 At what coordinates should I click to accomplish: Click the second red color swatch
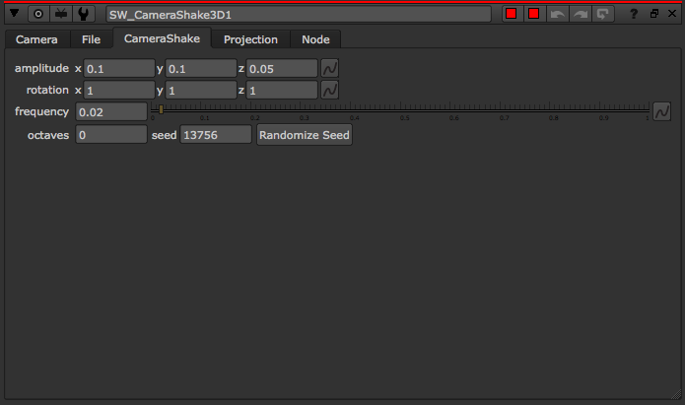tap(533, 15)
